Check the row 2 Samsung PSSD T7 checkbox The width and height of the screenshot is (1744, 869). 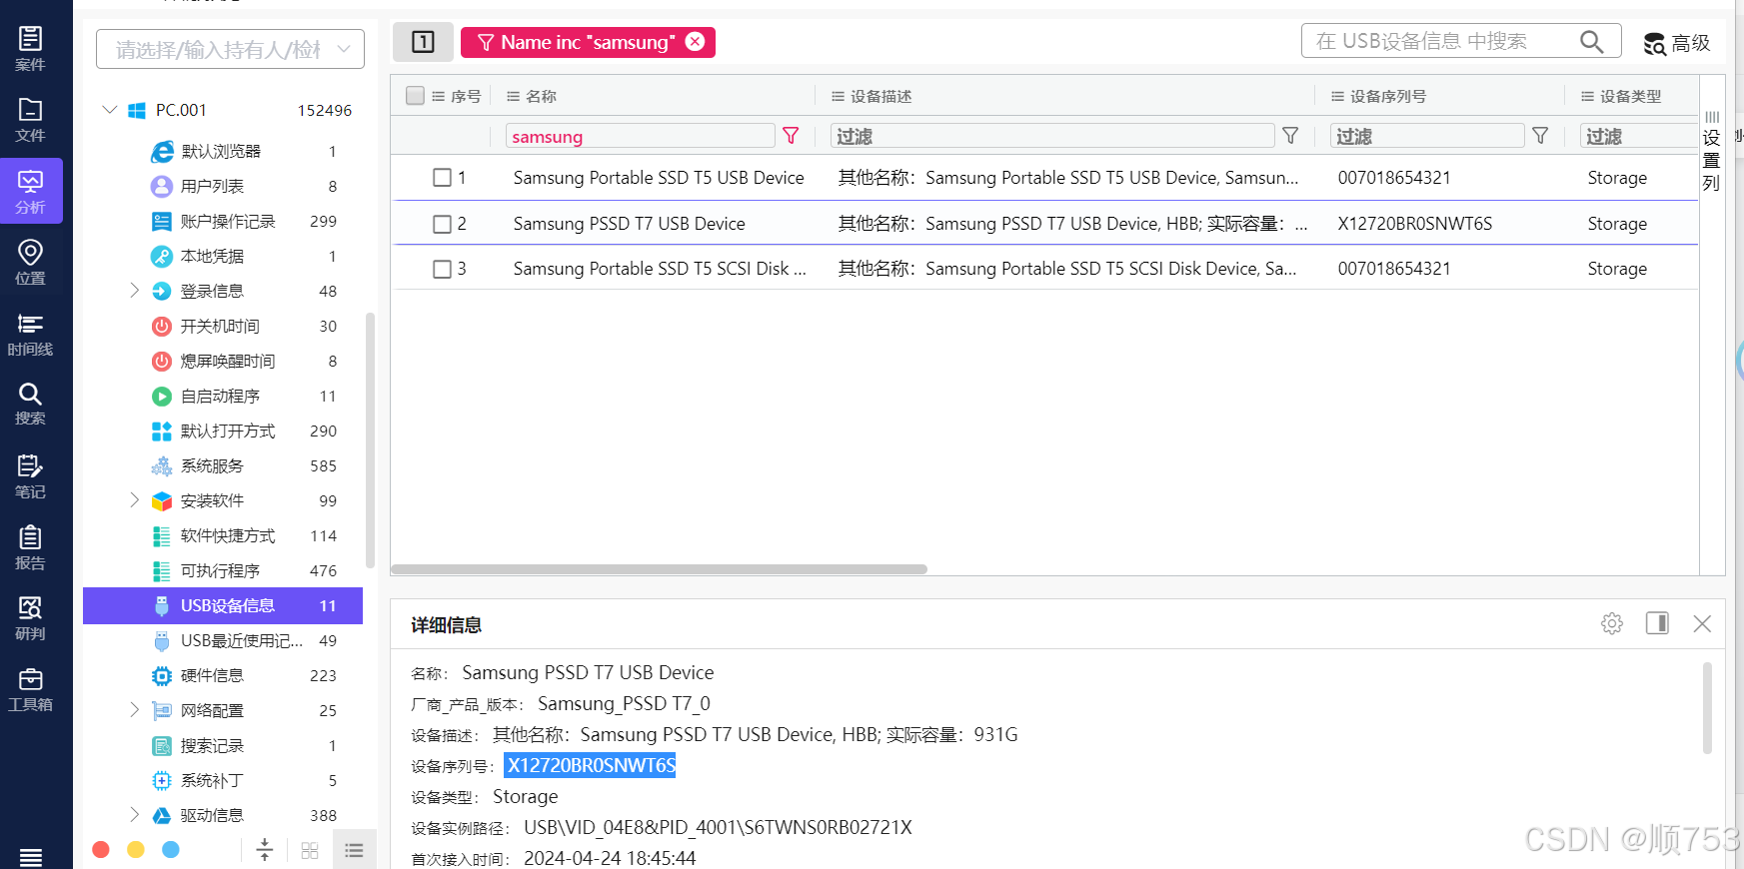[442, 224]
